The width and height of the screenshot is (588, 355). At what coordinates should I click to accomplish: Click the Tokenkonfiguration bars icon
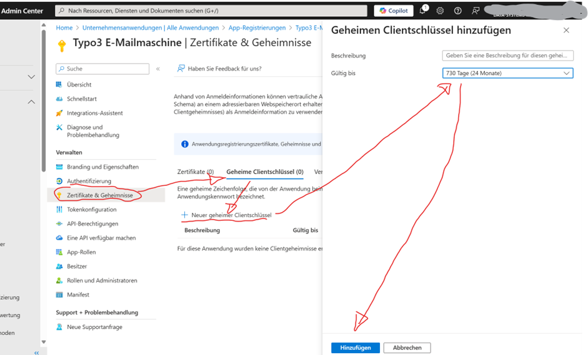[x=59, y=210]
